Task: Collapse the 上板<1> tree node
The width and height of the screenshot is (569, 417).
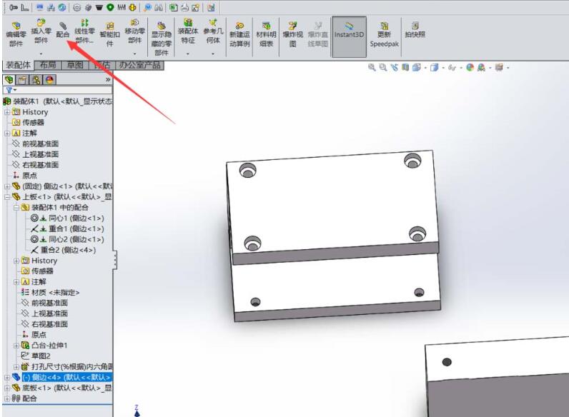Action: 7,196
